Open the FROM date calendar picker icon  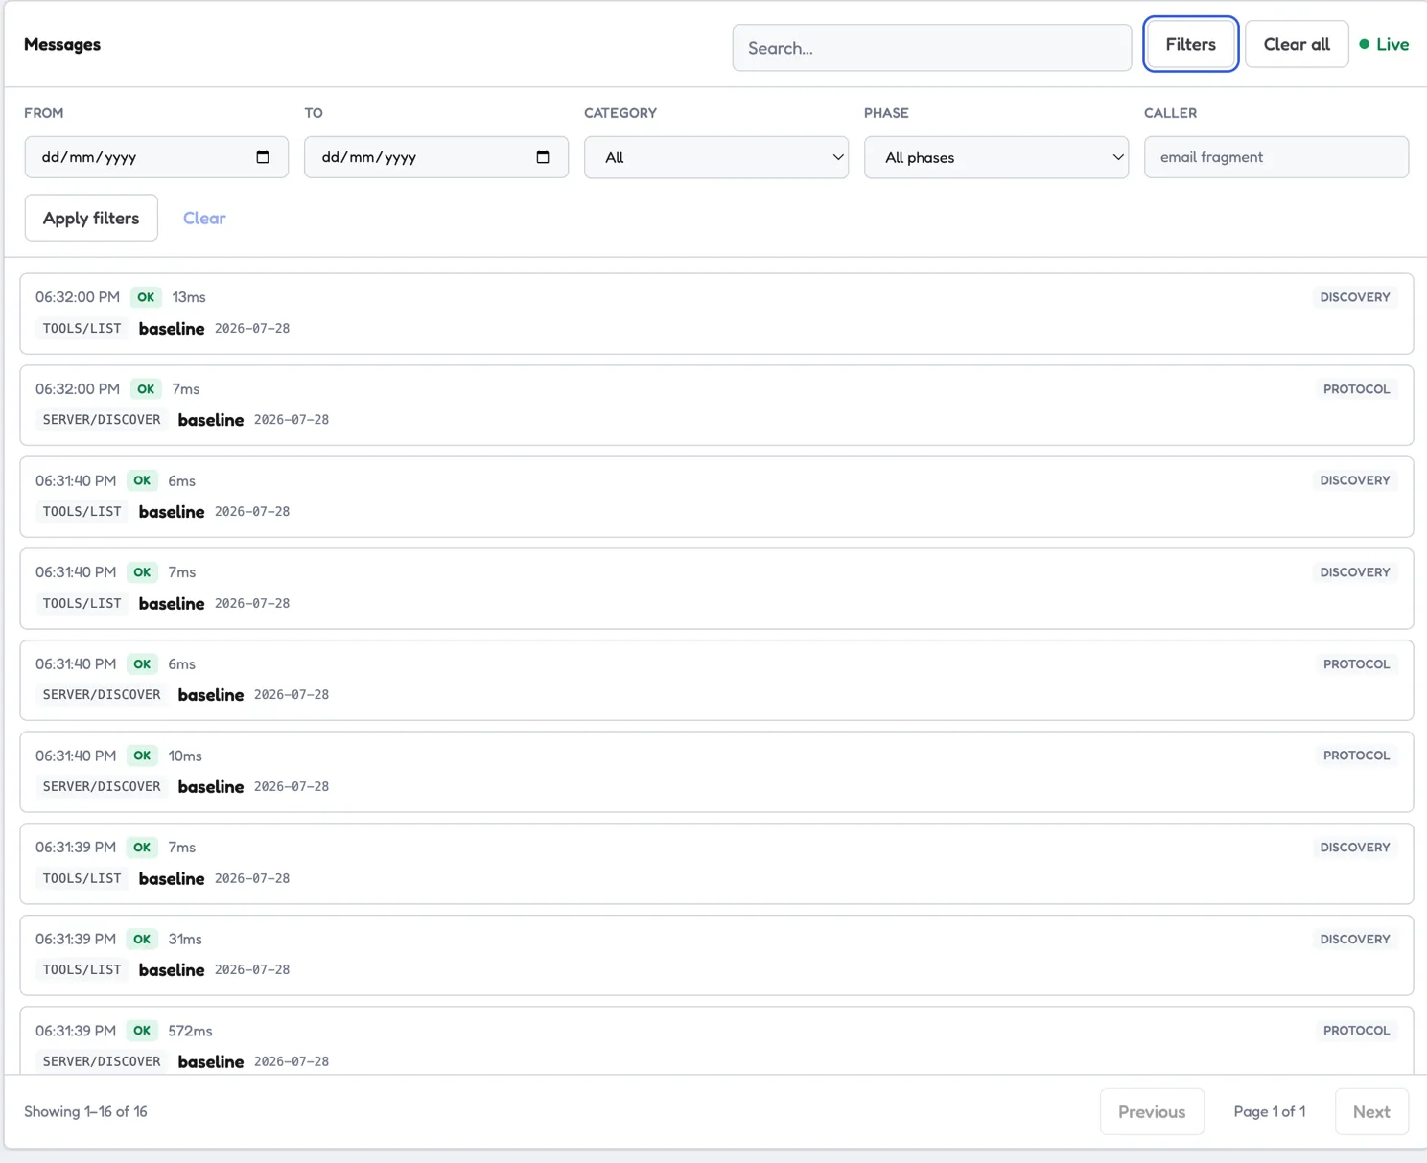coord(263,157)
